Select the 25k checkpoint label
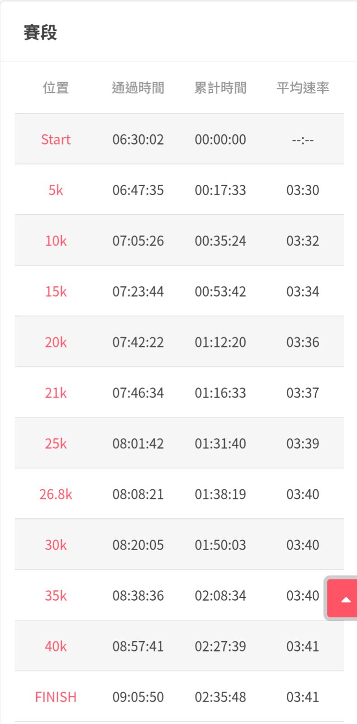This screenshot has width=357, height=724. [x=56, y=444]
